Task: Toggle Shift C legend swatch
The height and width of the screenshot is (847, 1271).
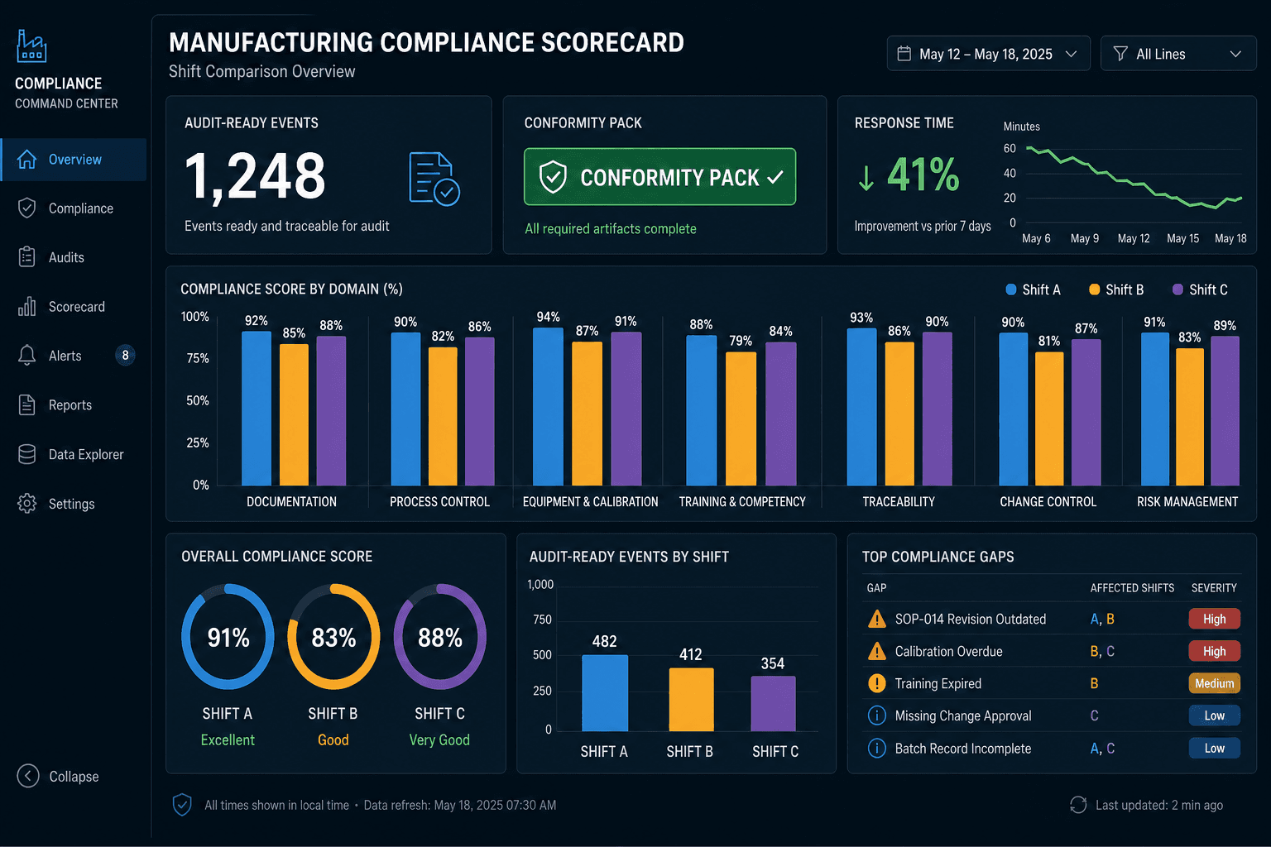Action: (1177, 290)
